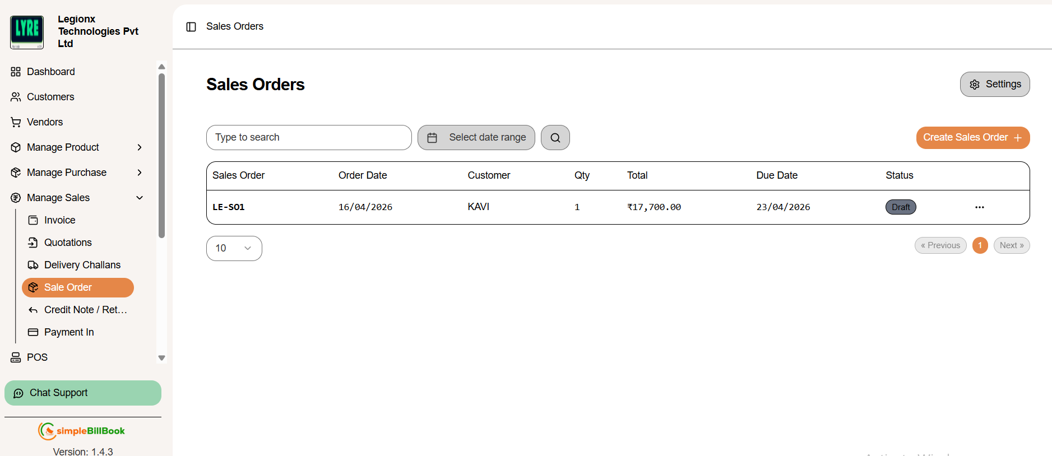Image resolution: width=1052 pixels, height=456 pixels.
Task: Click the Next pagination button
Action: (1012, 245)
